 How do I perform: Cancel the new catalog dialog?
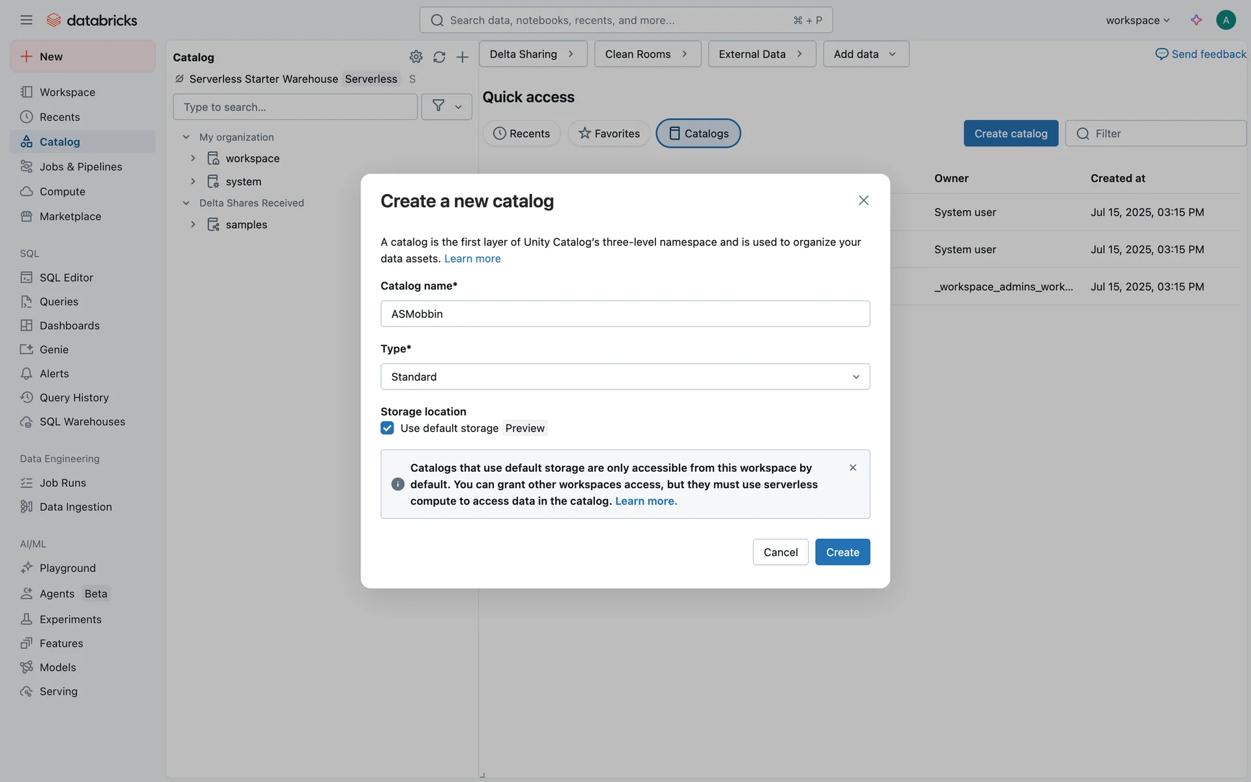click(x=781, y=552)
